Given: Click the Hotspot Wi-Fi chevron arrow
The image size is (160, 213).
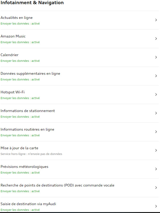Looking at the screenshot, I should pos(156,95).
